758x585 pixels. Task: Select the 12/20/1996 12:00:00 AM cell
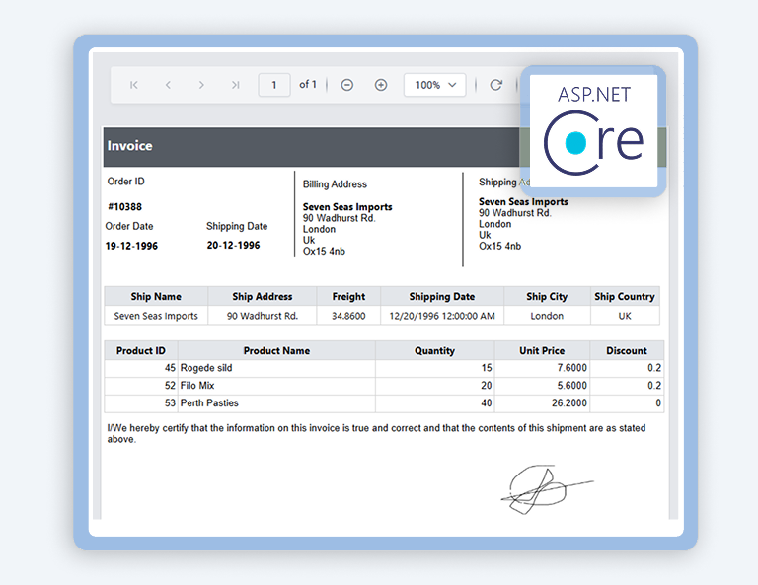click(x=442, y=316)
